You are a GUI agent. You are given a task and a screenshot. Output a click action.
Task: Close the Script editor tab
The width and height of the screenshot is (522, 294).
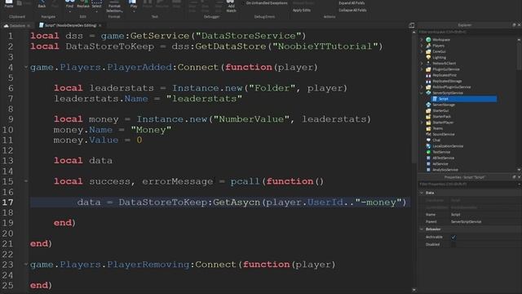point(100,25)
